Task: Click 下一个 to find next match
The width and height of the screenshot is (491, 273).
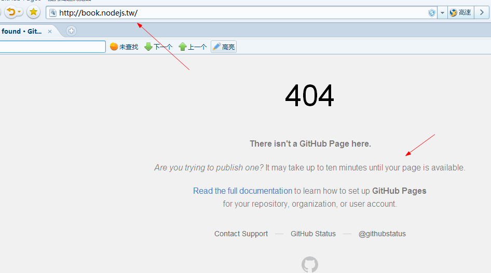Action: pyautogui.click(x=158, y=47)
